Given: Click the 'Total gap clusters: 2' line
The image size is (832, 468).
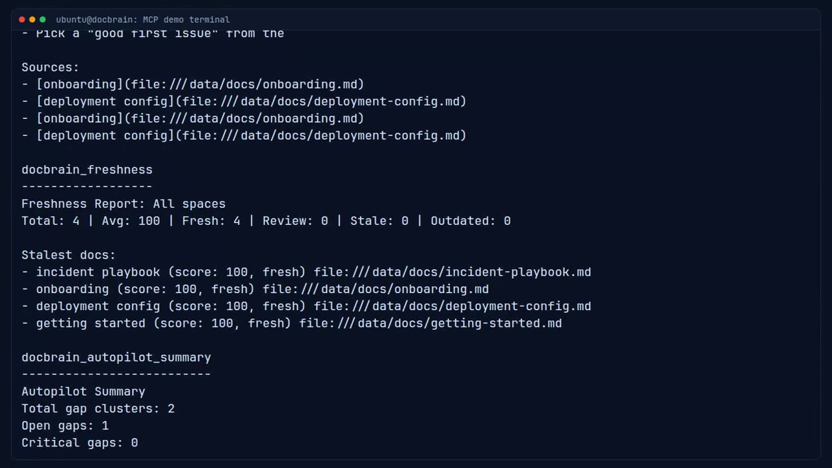Looking at the screenshot, I should (98, 409).
